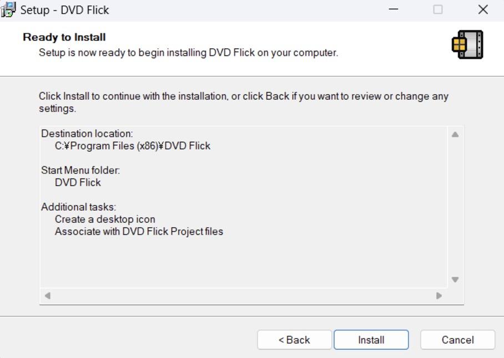Image resolution: width=504 pixels, height=358 pixels.
Task: Go back with the < Back button
Action: click(x=294, y=340)
